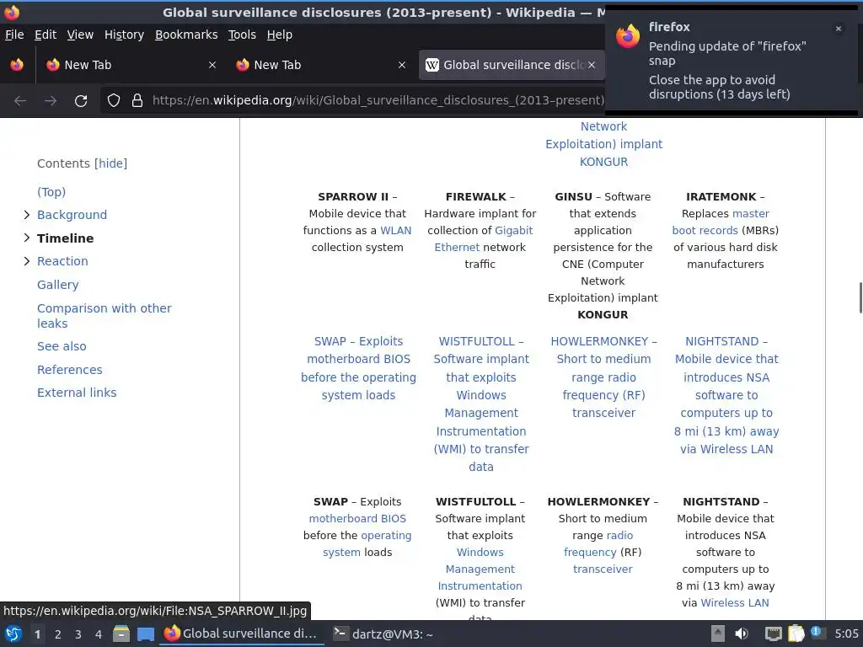This screenshot has height=647, width=863.
Task: Open the Help menu
Action: (x=280, y=35)
